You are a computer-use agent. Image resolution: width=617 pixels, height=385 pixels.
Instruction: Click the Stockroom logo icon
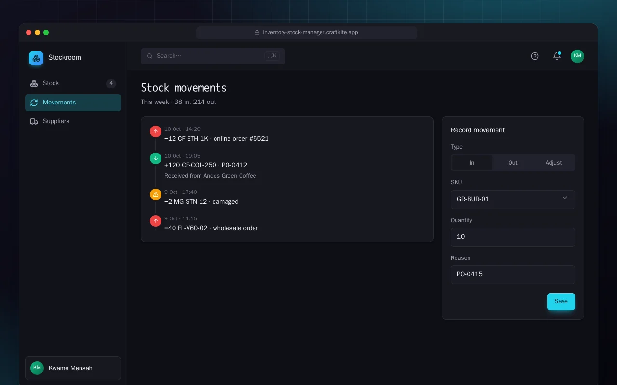pos(36,58)
